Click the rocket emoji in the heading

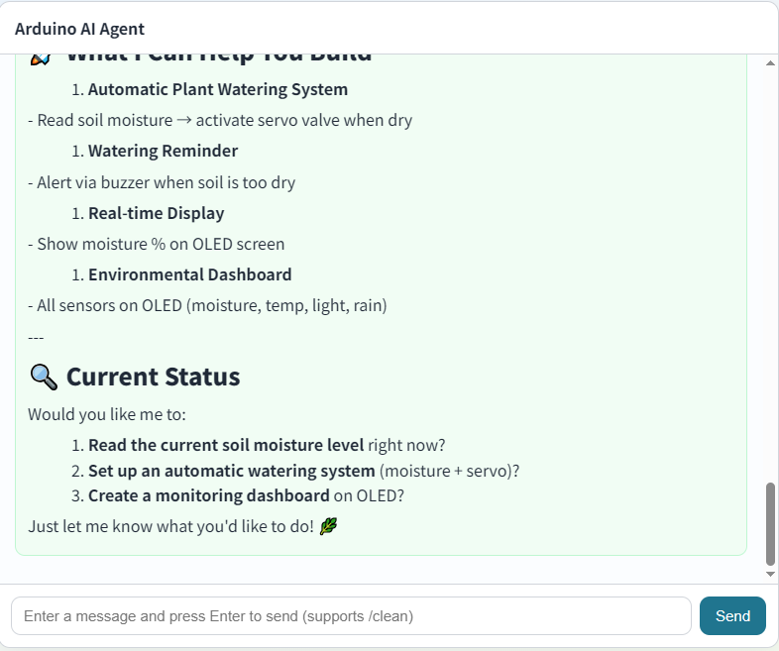(41, 58)
